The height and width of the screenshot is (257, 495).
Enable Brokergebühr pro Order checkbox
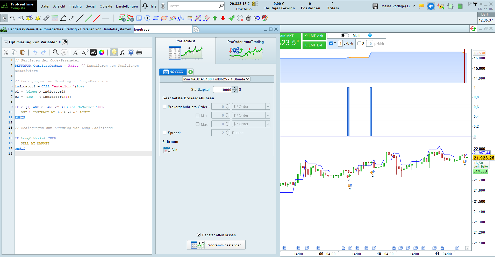click(164, 107)
